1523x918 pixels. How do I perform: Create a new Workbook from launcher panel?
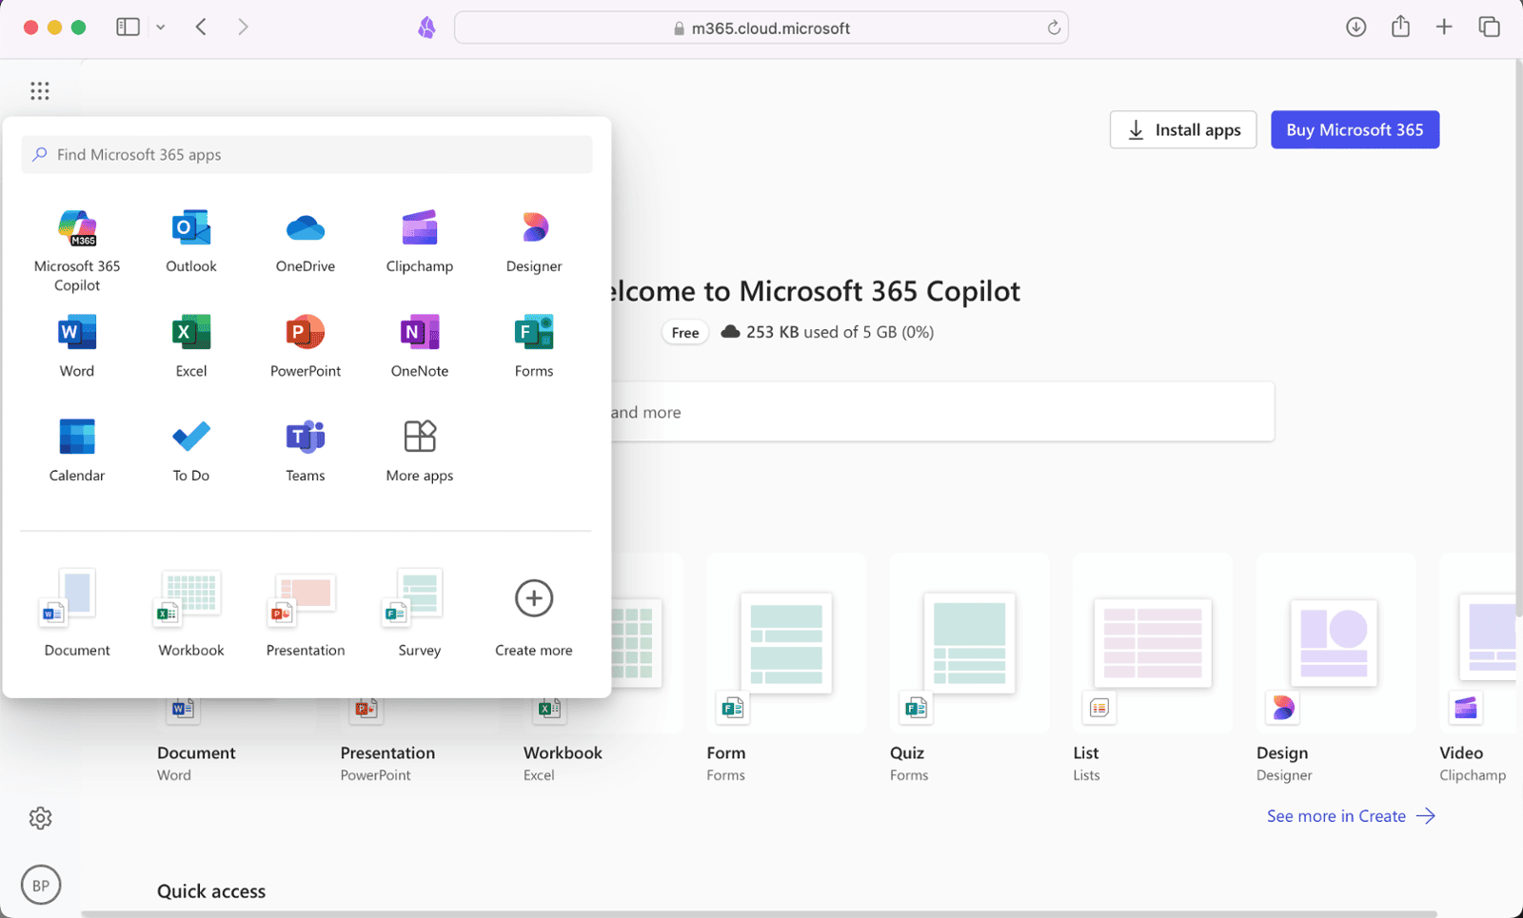click(x=191, y=613)
